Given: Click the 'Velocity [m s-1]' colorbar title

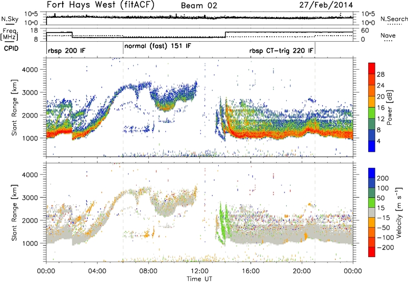Looking at the screenshot, I should coord(399,212).
